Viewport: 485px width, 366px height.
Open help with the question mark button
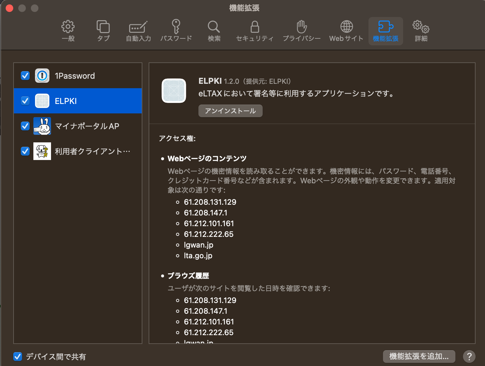click(x=469, y=357)
